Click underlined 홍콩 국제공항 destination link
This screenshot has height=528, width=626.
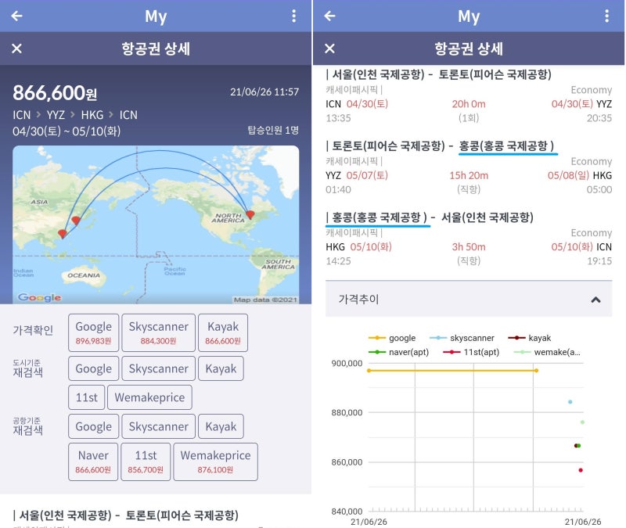click(x=506, y=145)
